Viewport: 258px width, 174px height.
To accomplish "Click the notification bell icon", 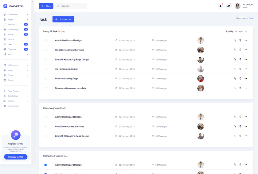I will (x=220, y=6).
